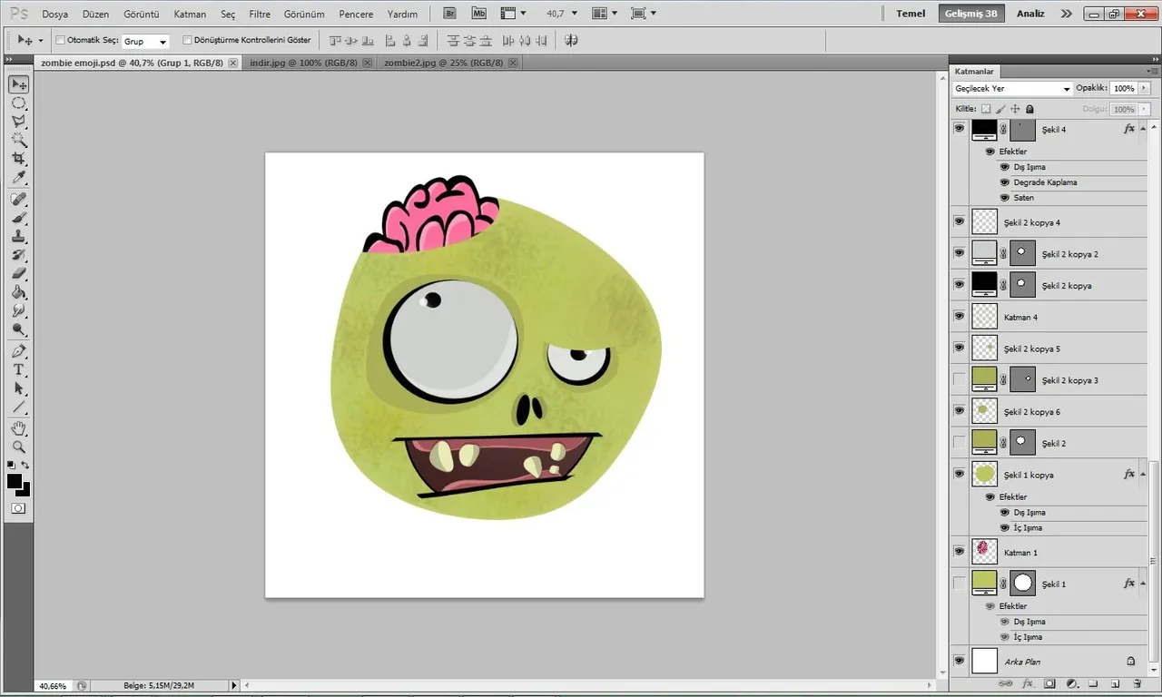Activate the Paint Bucket tool
Image resolution: width=1162 pixels, height=697 pixels.
18,292
